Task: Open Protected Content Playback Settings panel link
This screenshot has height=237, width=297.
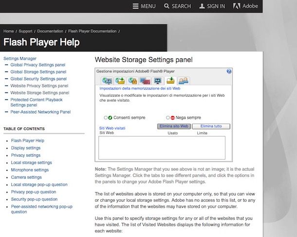Action: (37, 102)
